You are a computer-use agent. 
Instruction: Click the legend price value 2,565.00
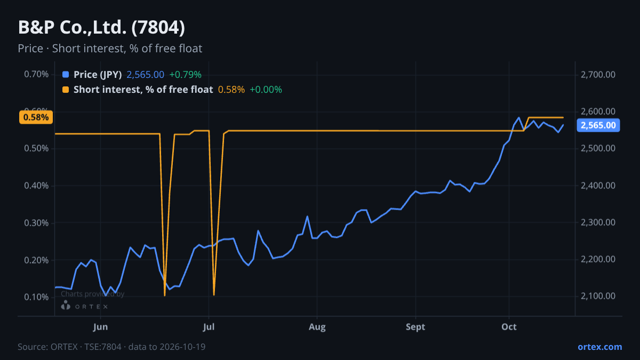pos(146,75)
